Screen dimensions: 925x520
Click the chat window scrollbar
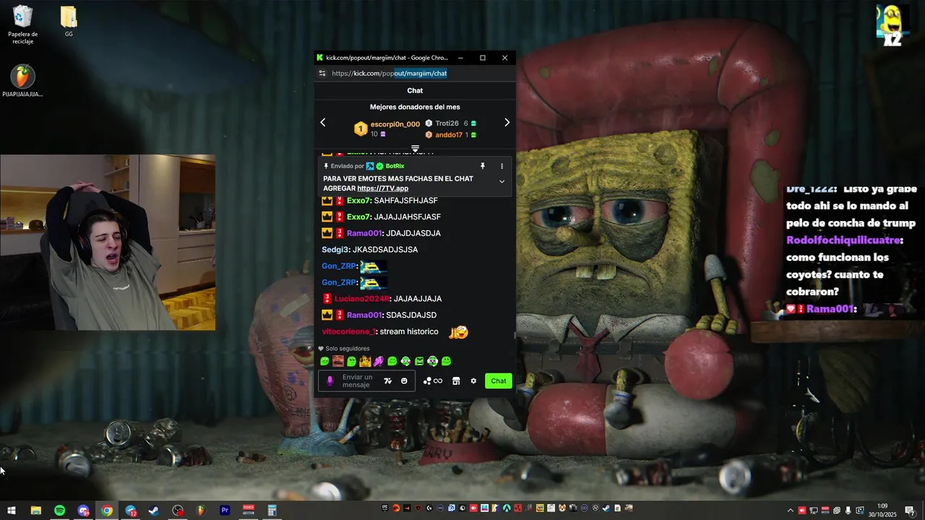pos(515,336)
